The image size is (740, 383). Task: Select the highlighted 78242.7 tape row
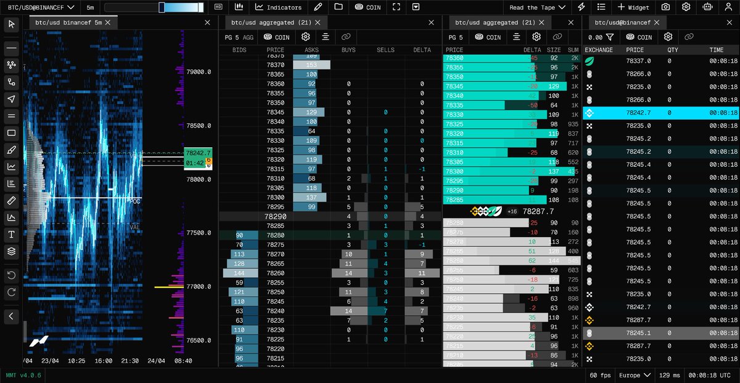pyautogui.click(x=661, y=113)
